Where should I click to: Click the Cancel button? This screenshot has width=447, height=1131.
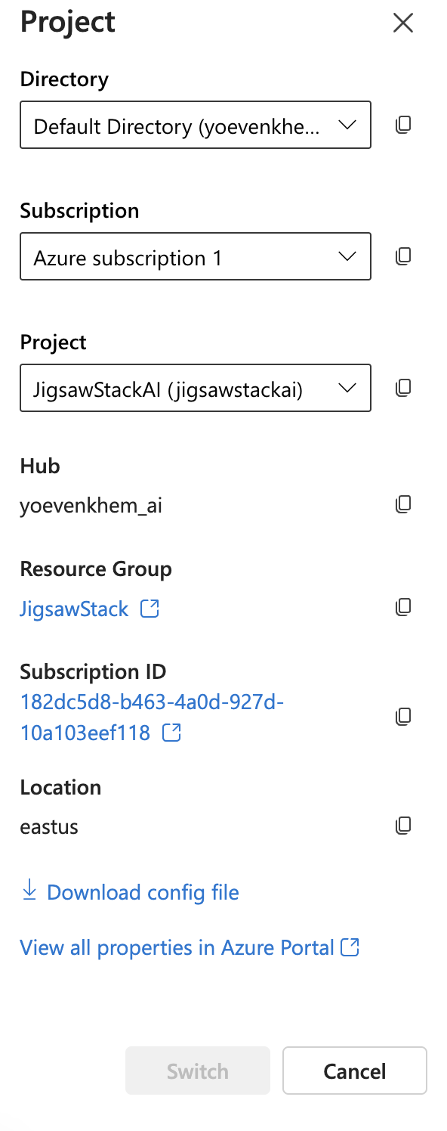point(355,1071)
